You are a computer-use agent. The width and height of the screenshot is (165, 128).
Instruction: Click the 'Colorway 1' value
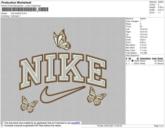[x=15, y=16]
